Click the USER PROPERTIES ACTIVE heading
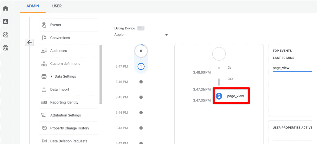This screenshot has width=317, height=144. pos(292,128)
